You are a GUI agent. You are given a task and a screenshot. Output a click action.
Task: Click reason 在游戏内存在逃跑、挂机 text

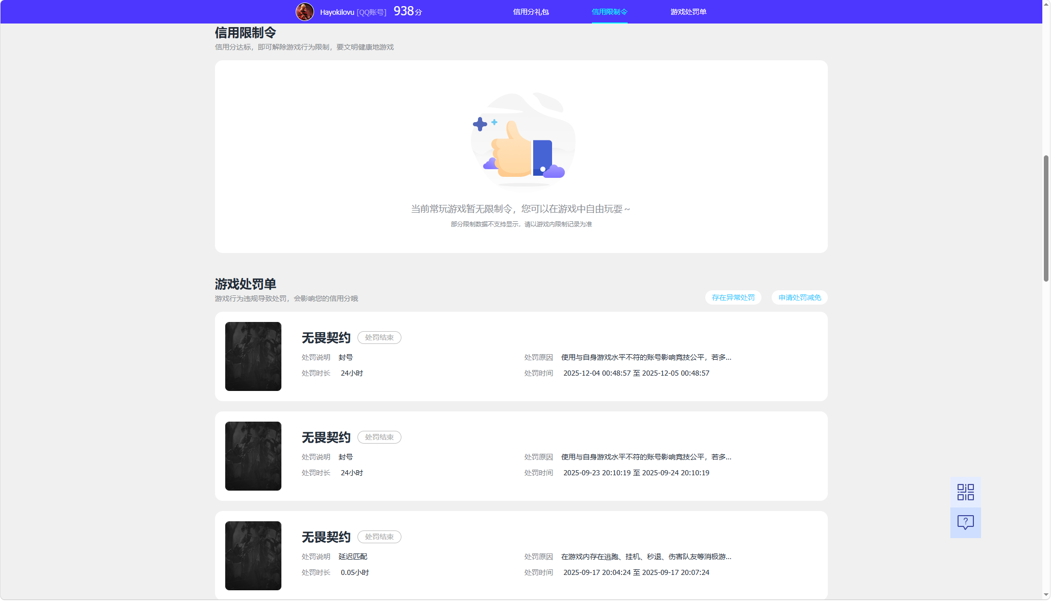point(646,557)
